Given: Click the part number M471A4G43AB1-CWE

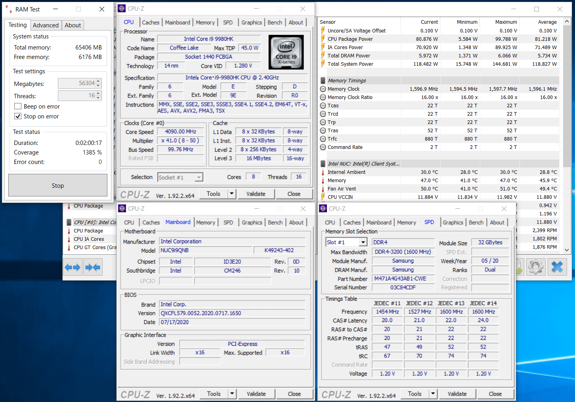Looking at the screenshot, I should [403, 278].
